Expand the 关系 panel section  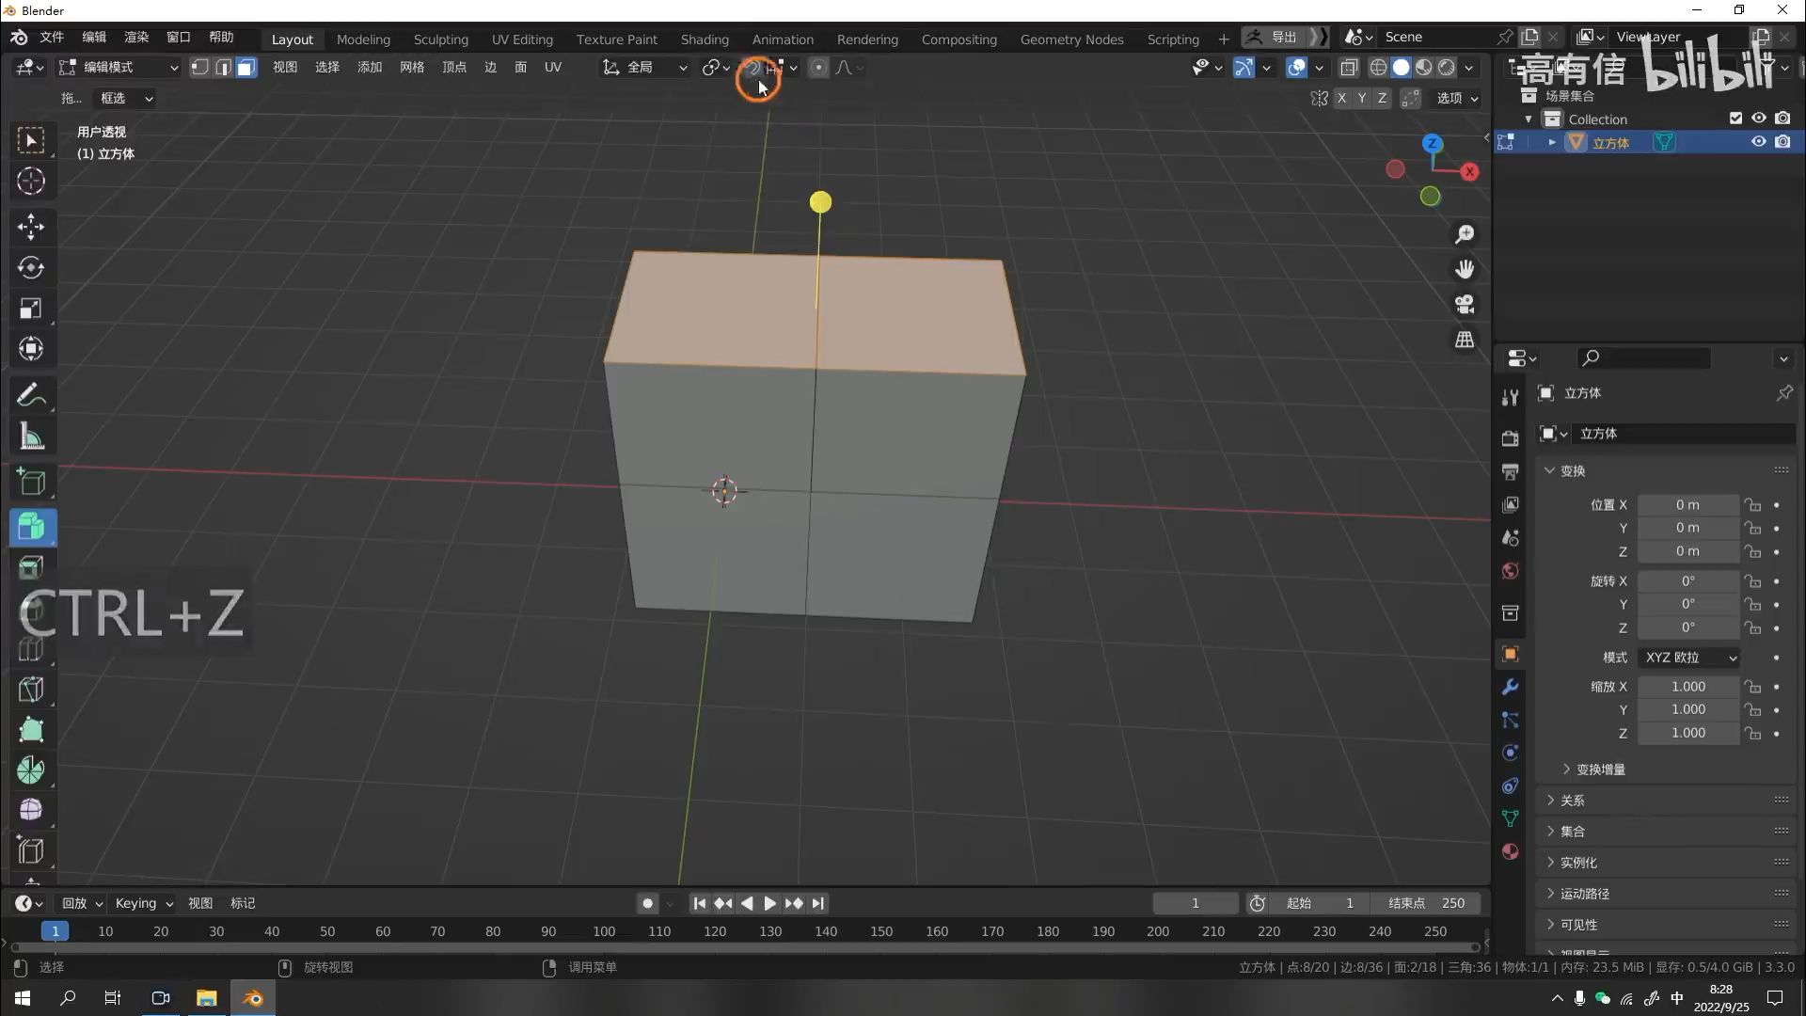click(x=1572, y=801)
